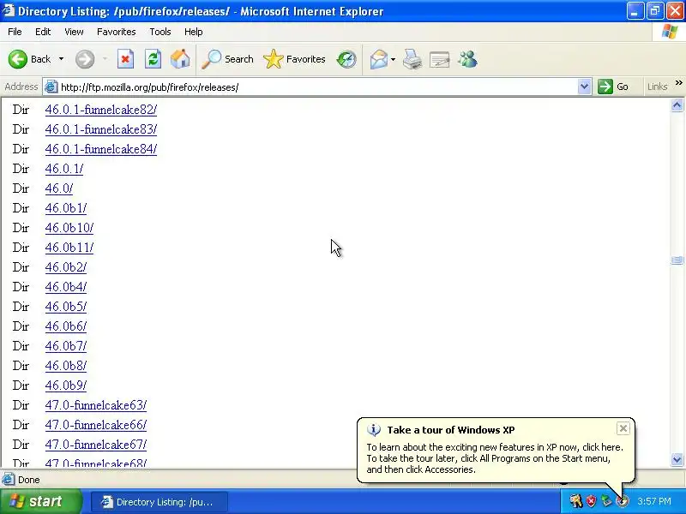Click the green arrow tray icon
The image size is (686, 514).
point(606,501)
